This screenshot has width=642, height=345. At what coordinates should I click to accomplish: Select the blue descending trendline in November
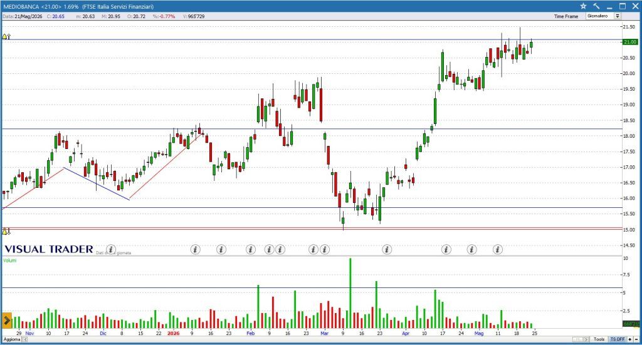(97, 183)
